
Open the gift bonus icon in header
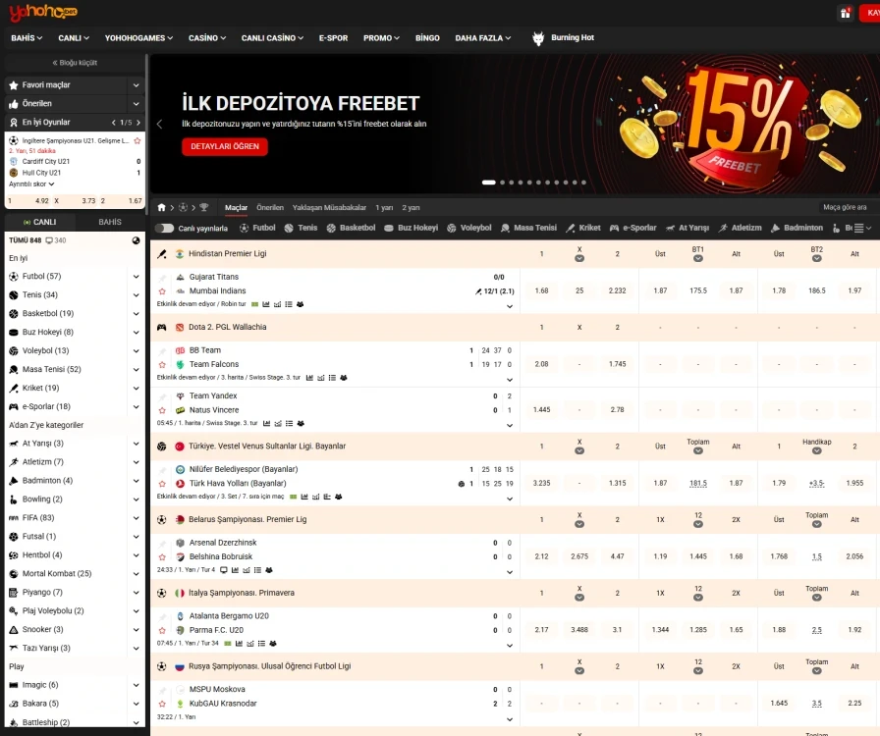846,13
